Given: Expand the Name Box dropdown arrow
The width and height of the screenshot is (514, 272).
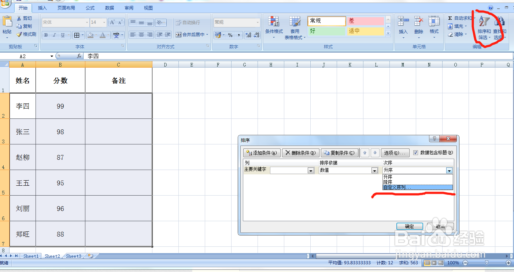Looking at the screenshot, I should 52,56.
